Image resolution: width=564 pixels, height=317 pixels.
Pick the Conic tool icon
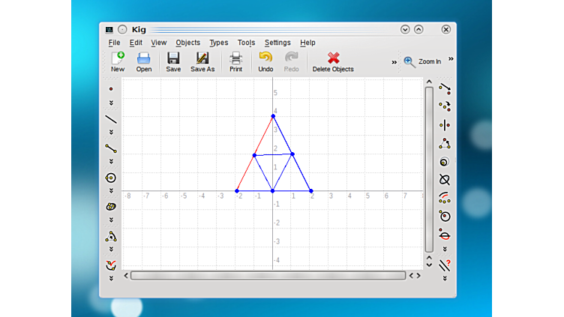(x=111, y=206)
